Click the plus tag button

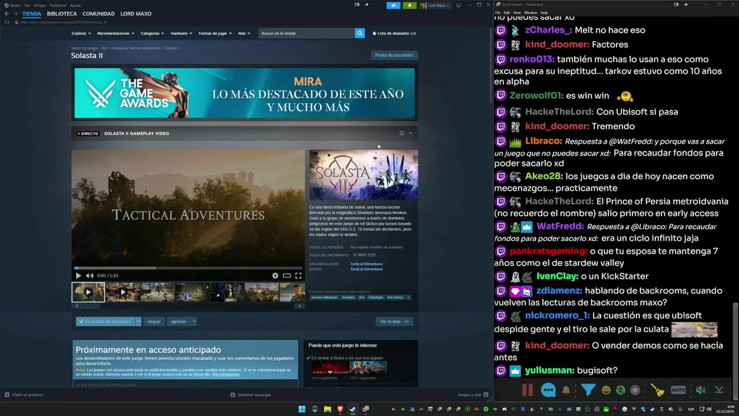[409, 298]
